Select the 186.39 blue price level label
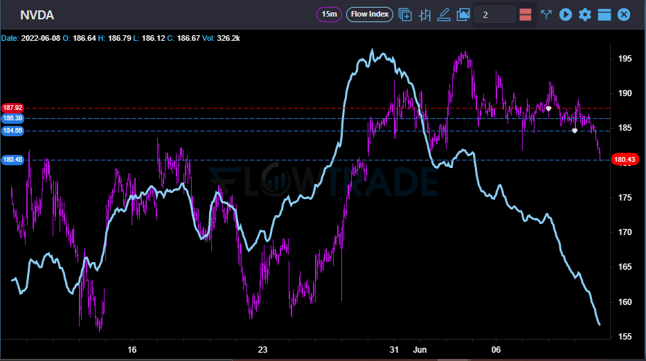 click(12, 118)
